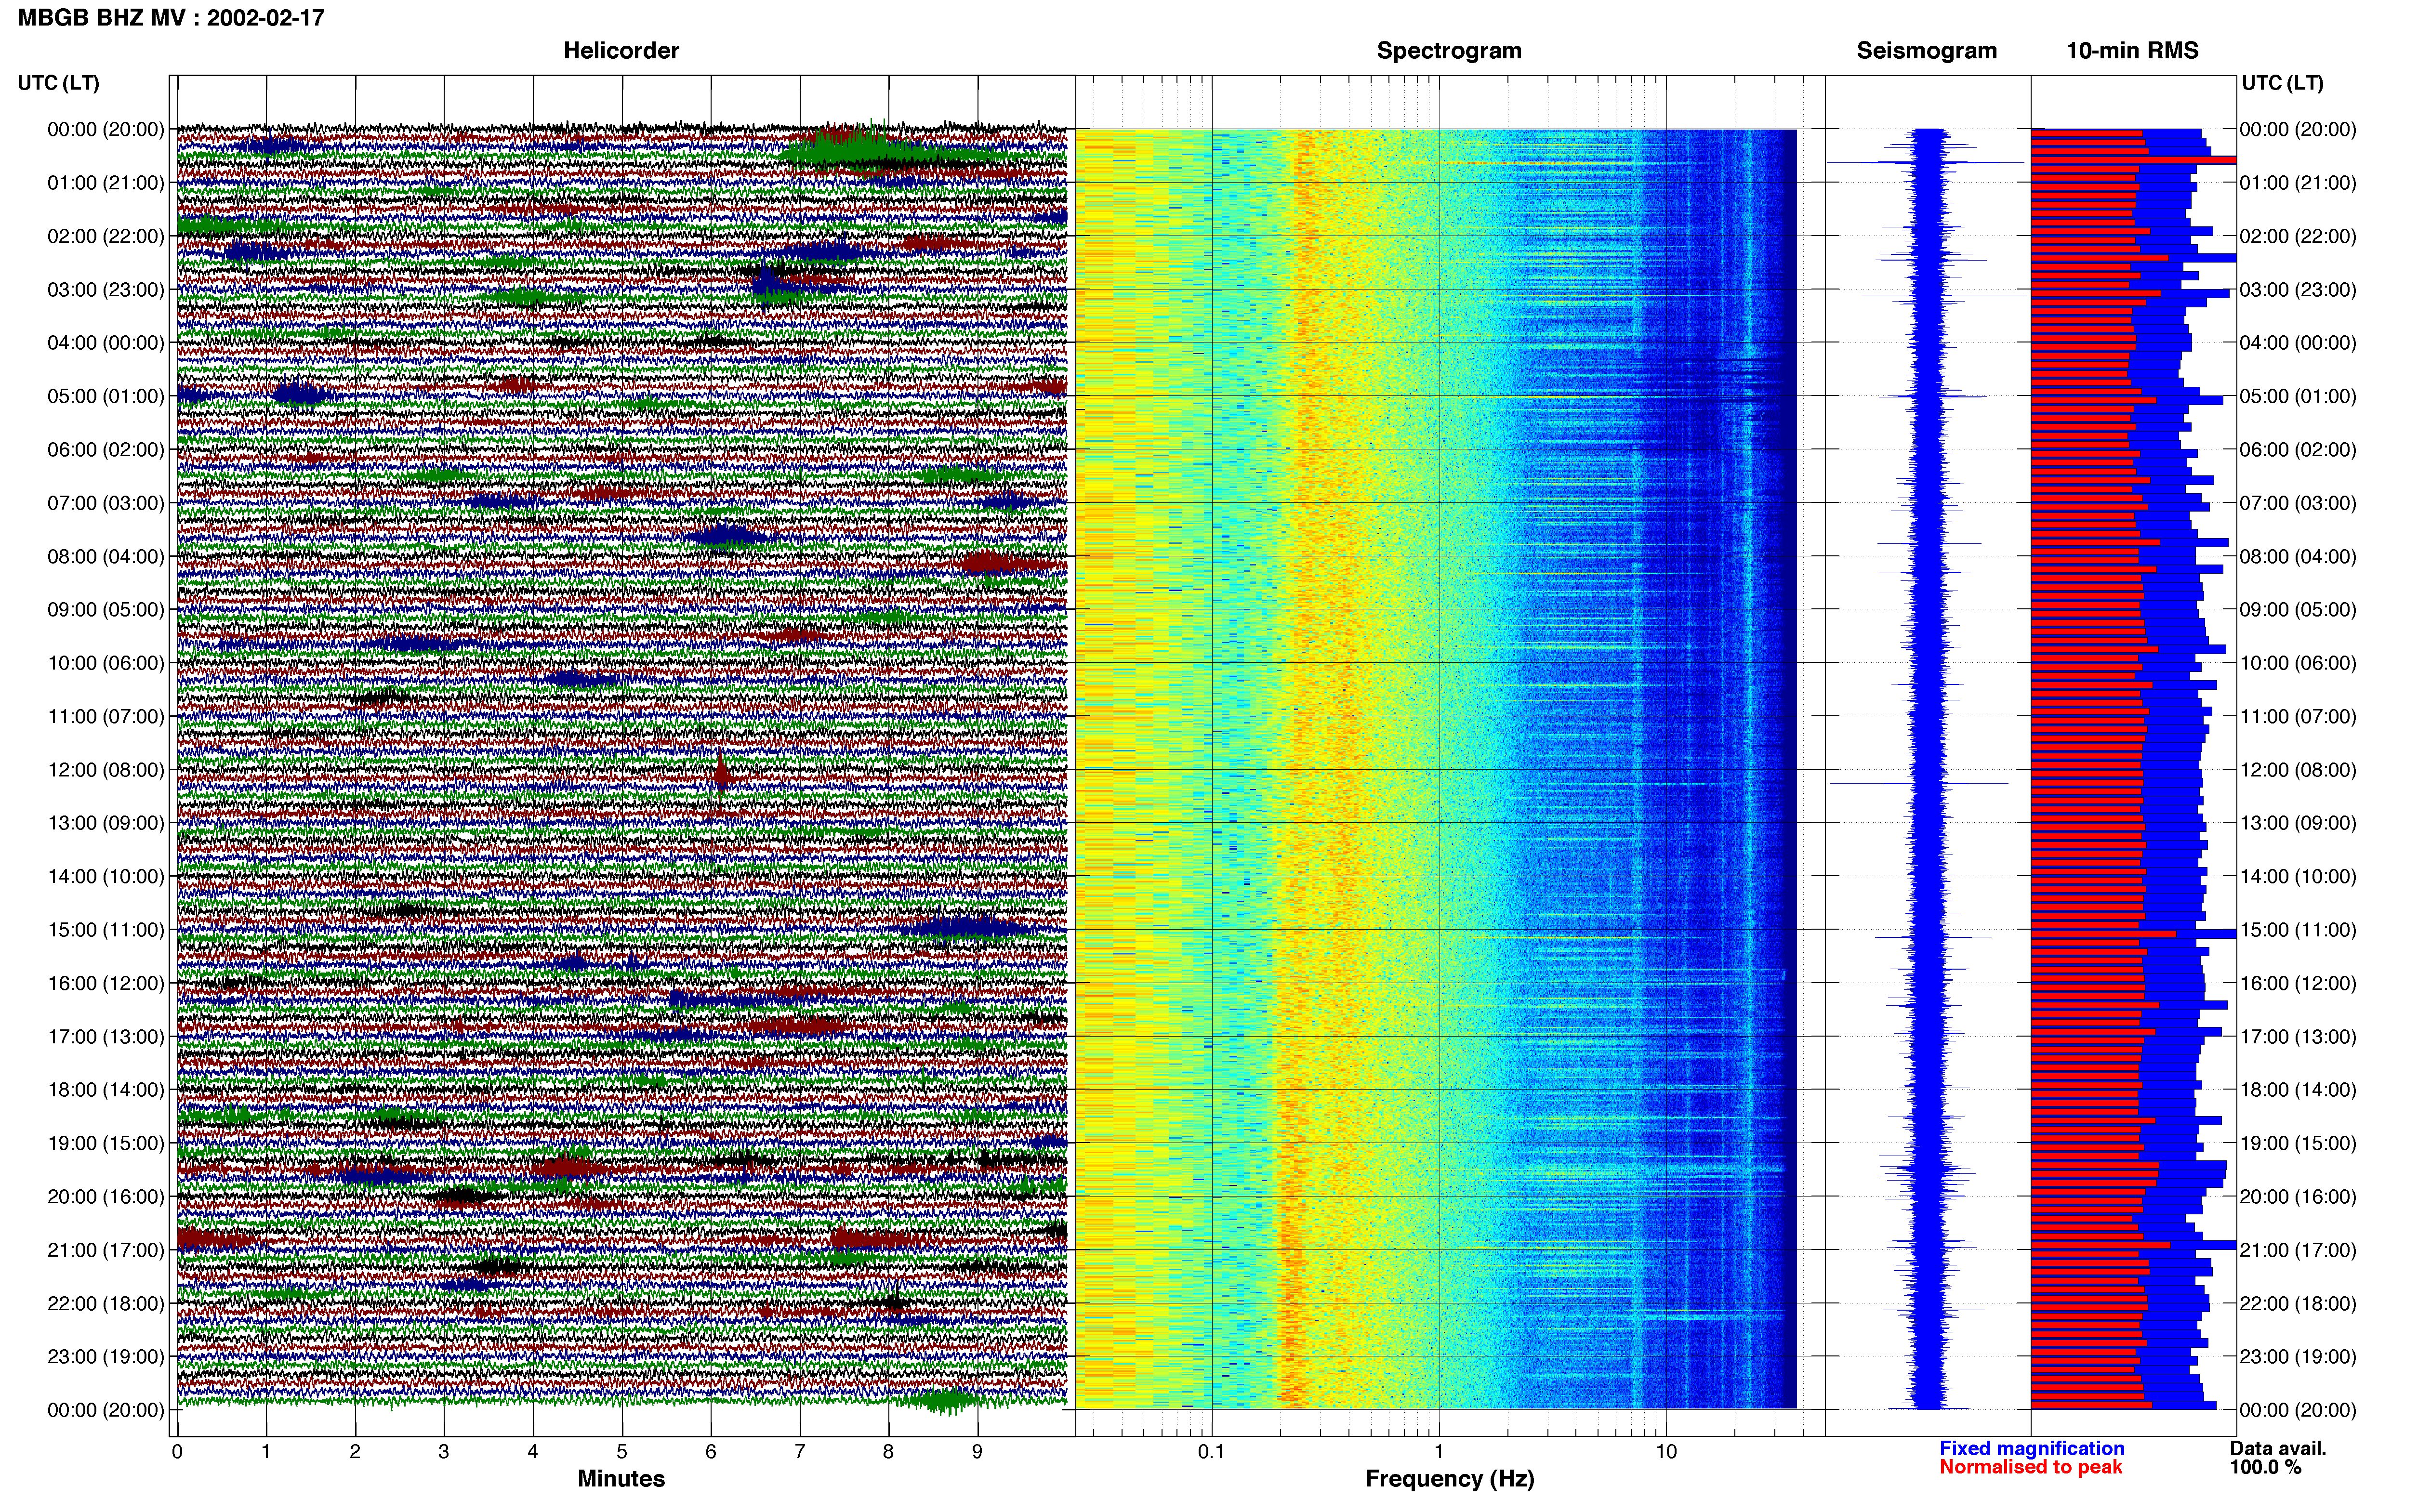The image size is (2418, 1512).
Task: Select left time label '00:00 (20:00)' at top
Action: click(x=106, y=129)
